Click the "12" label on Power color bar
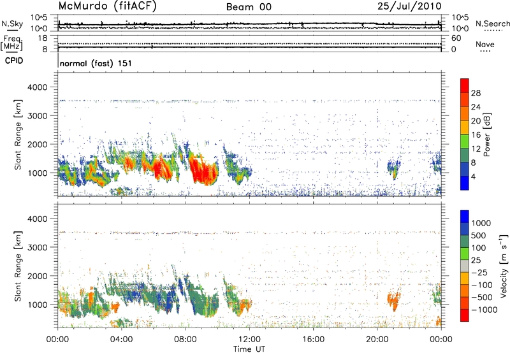The width and height of the screenshot is (510, 353). 476,149
